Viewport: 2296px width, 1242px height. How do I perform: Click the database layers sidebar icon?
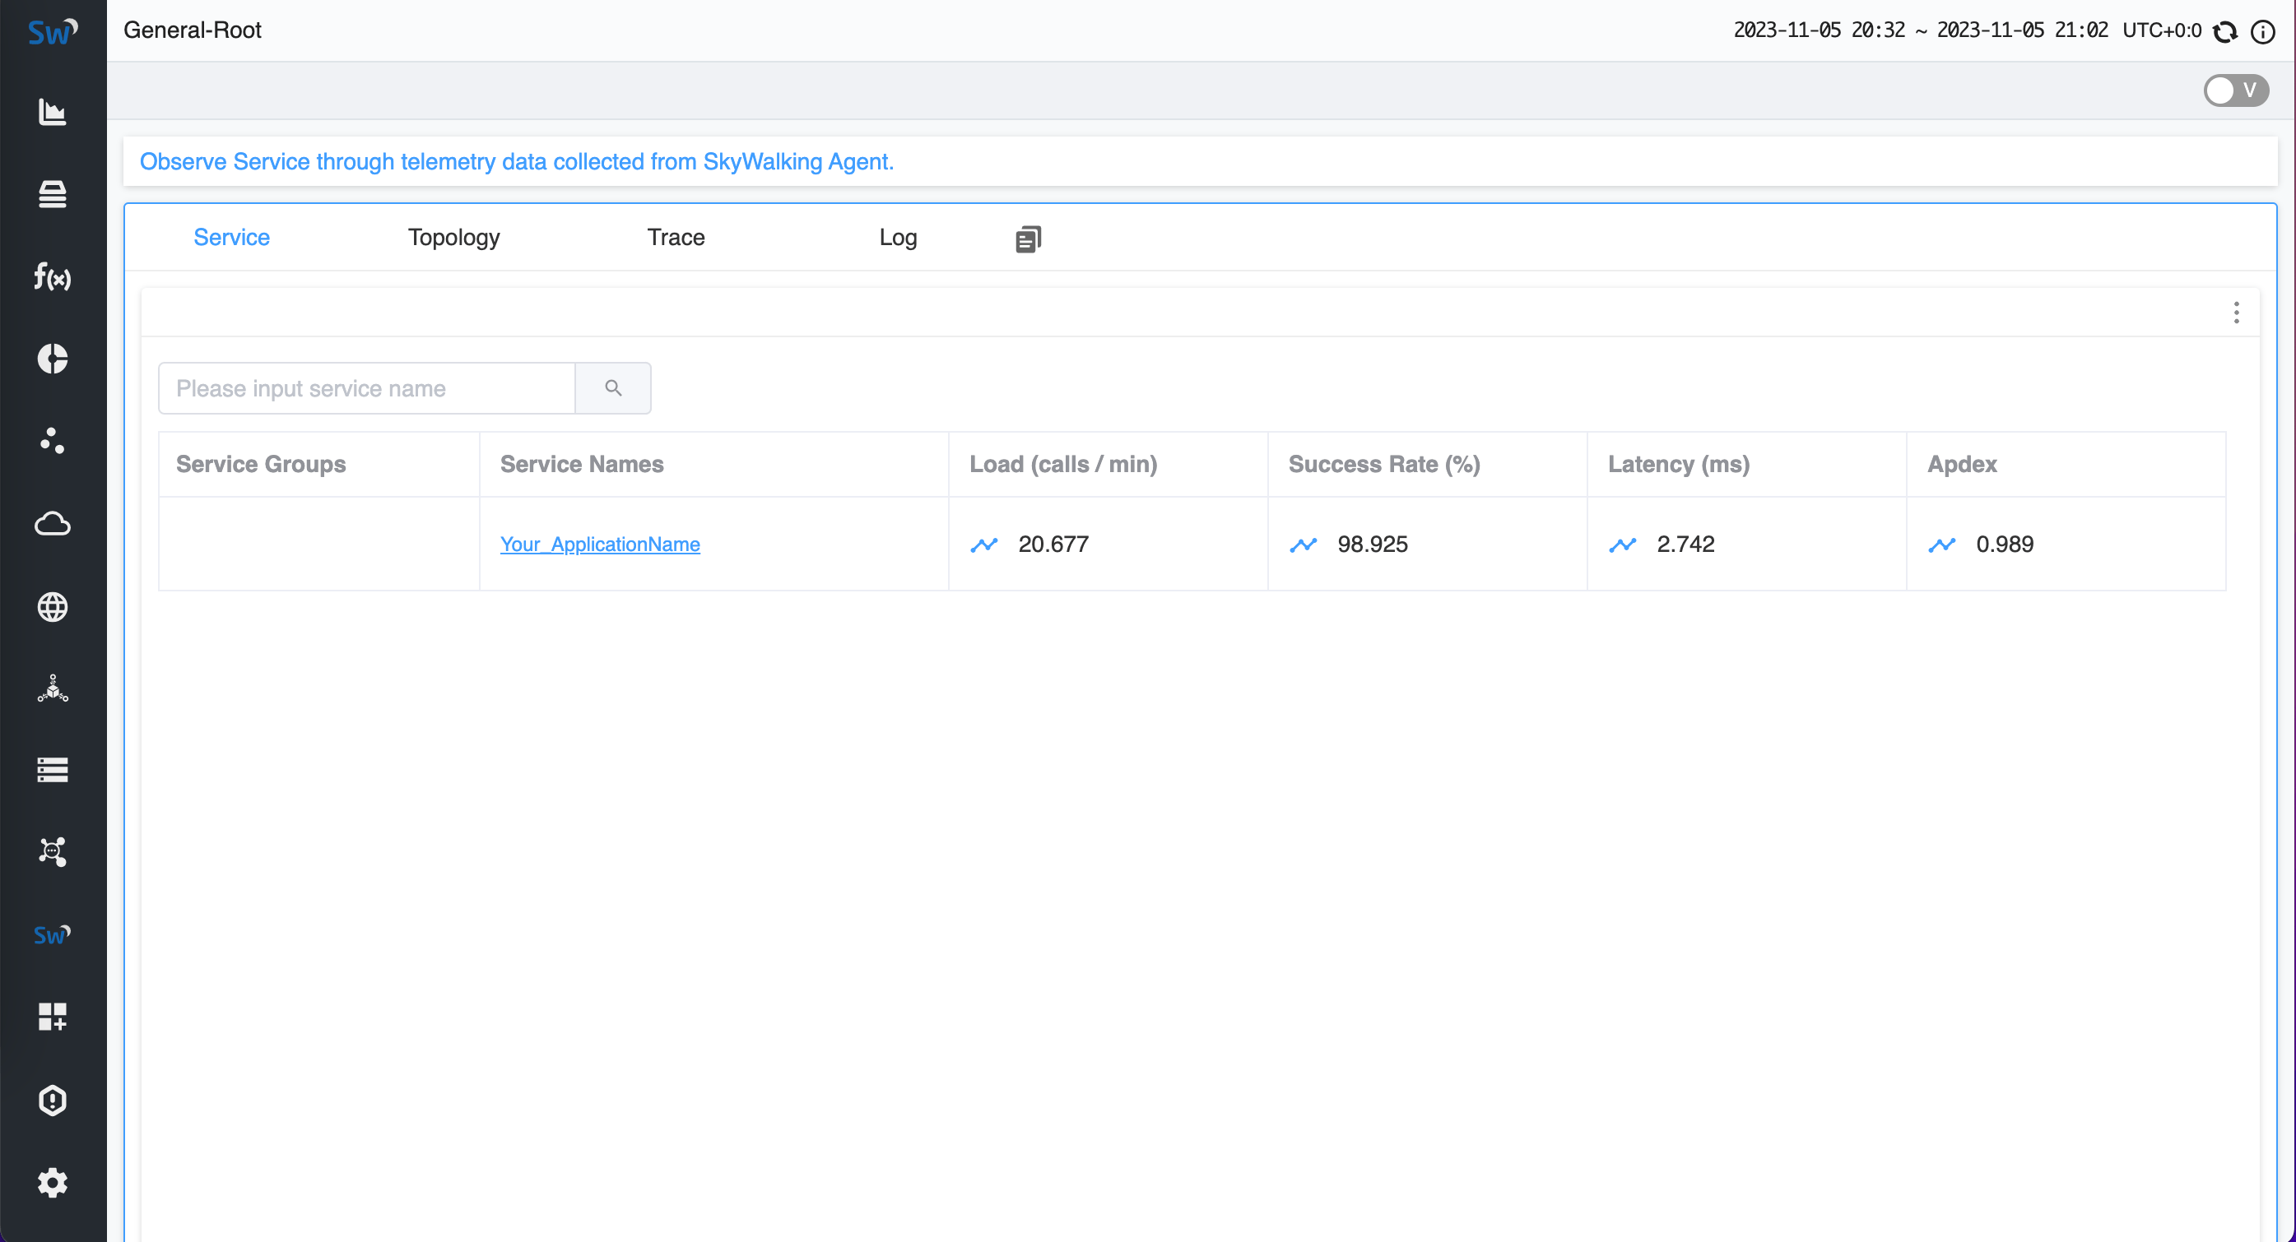(x=53, y=194)
